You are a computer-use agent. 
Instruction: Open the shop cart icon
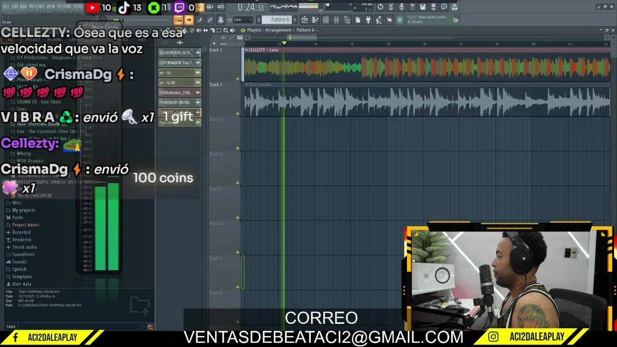400,20
